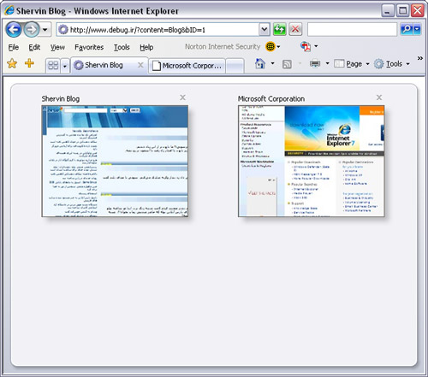Open Favorites Center star icon
Screen dimensions: 428x377
[12, 63]
